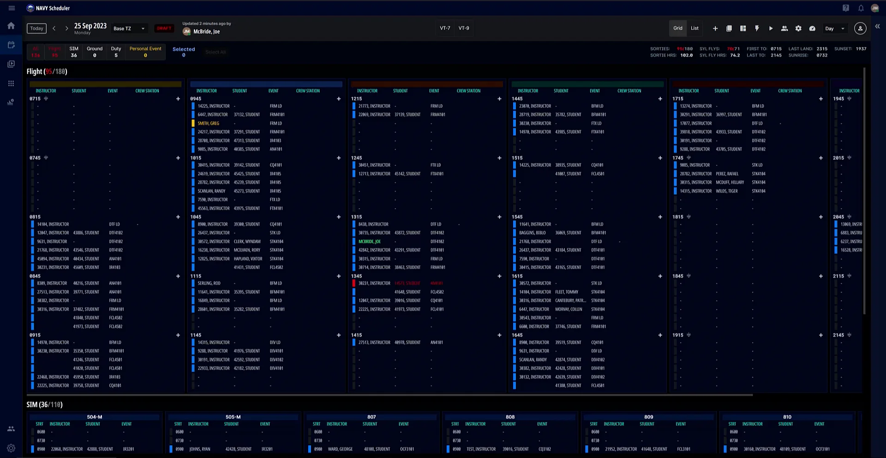Screen dimensions: 886x458
Task: Open the layout panels icon
Action: point(743,29)
